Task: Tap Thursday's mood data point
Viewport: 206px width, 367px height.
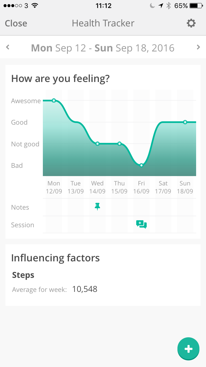Action: click(x=119, y=144)
